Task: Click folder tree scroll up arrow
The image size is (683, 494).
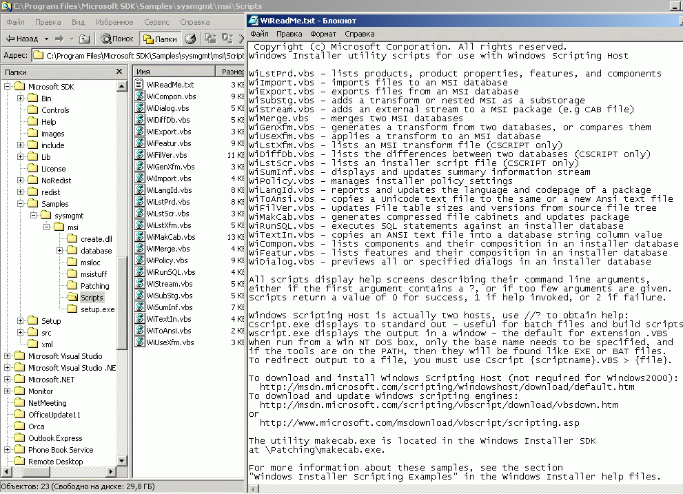Action: pos(121,86)
